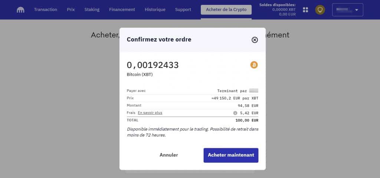This screenshot has height=178, width=380.
Task: Click the fee info icon
Action: (235, 113)
